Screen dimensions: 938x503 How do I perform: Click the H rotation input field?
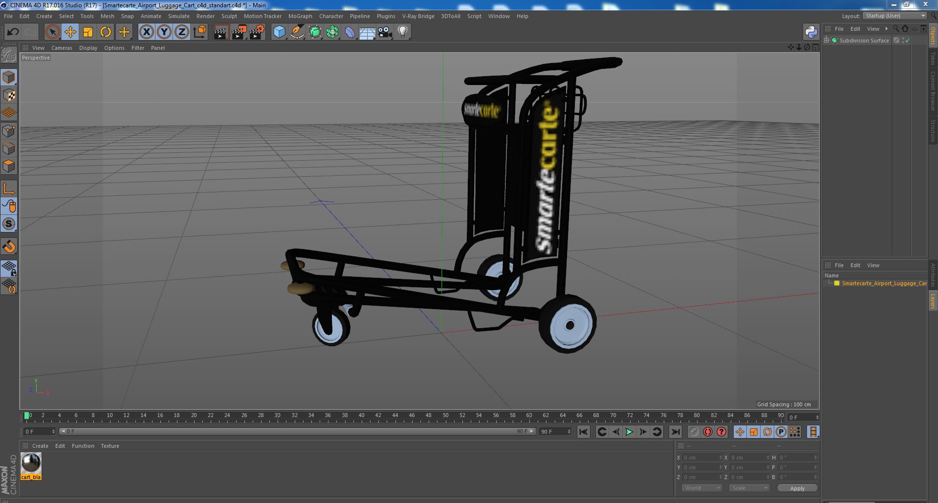pyautogui.click(x=798, y=458)
